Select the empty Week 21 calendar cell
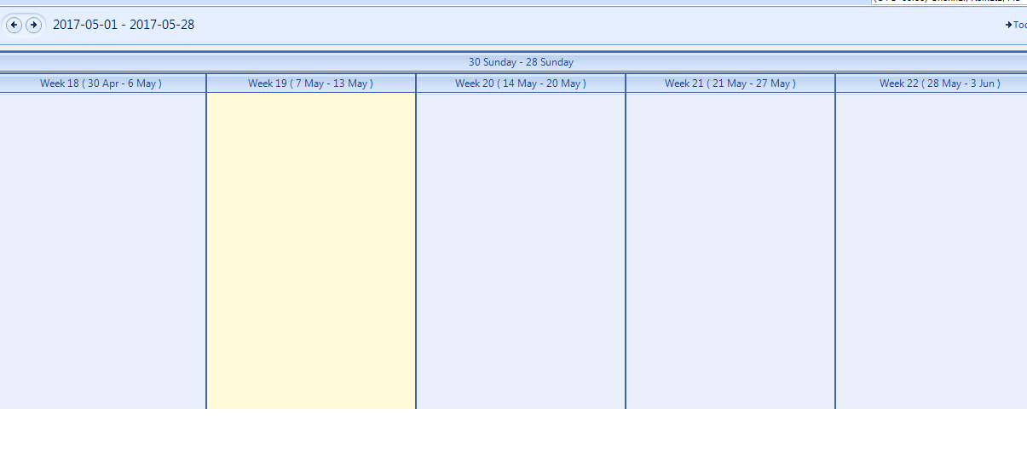Screen dimensions: 1027x466 pyautogui.click(x=730, y=251)
